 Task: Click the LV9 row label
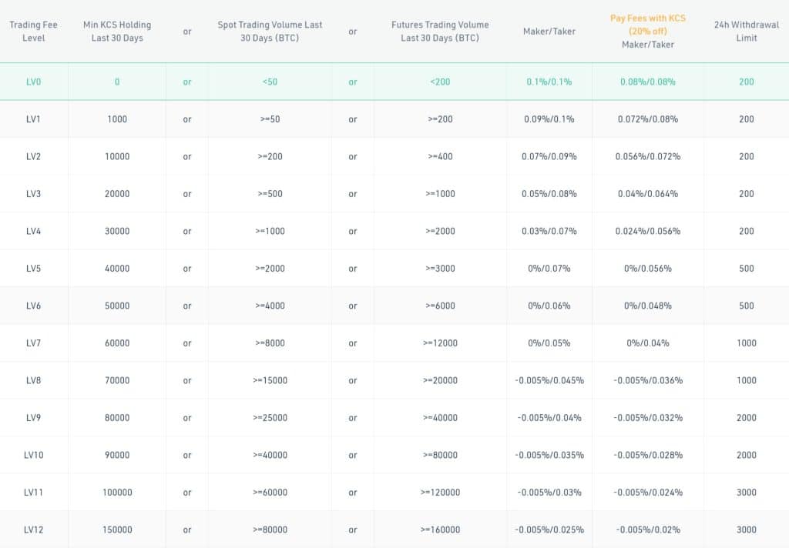(x=33, y=418)
